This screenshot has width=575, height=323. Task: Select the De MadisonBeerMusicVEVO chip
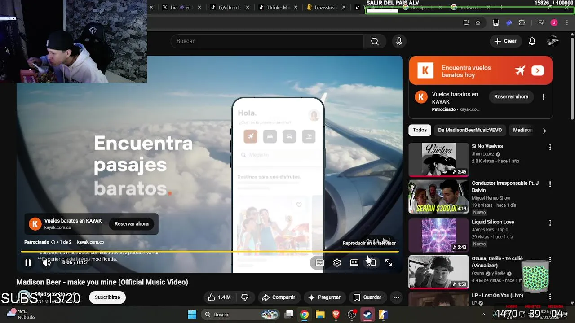pyautogui.click(x=470, y=130)
